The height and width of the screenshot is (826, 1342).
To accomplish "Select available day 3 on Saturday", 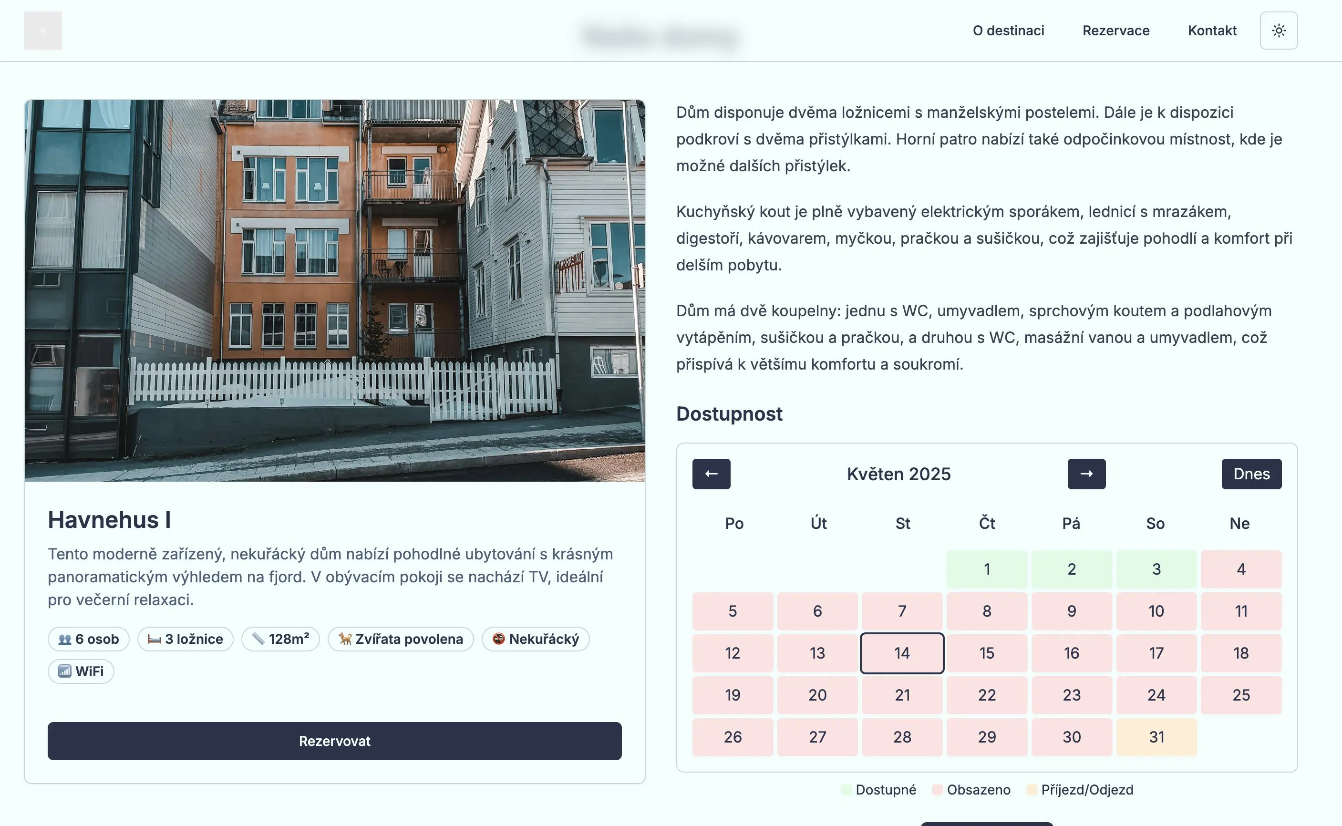I will 1156,568.
